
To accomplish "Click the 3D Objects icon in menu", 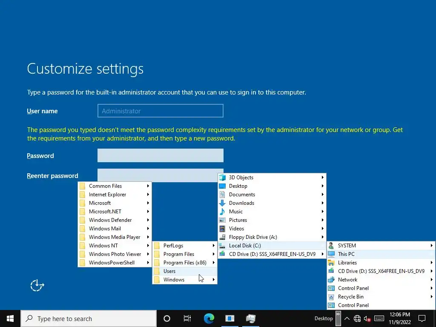I will [x=222, y=178].
